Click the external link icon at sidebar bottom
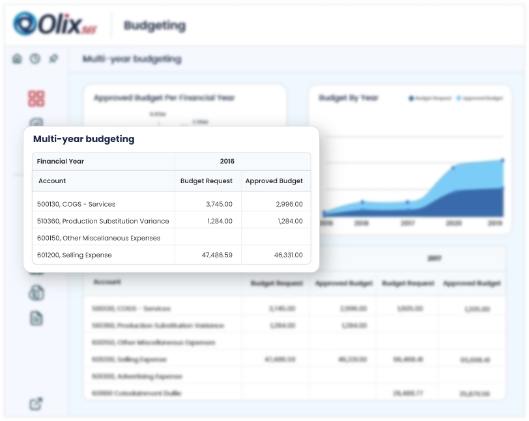 click(x=36, y=404)
